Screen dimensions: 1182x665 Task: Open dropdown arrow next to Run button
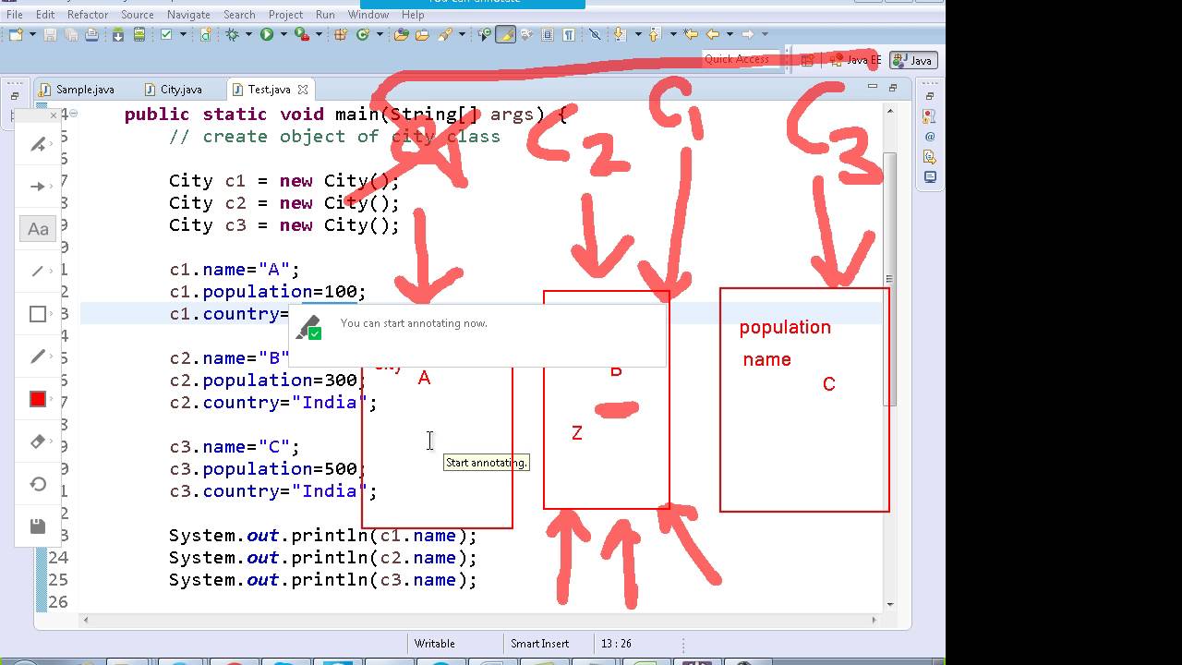tap(283, 34)
